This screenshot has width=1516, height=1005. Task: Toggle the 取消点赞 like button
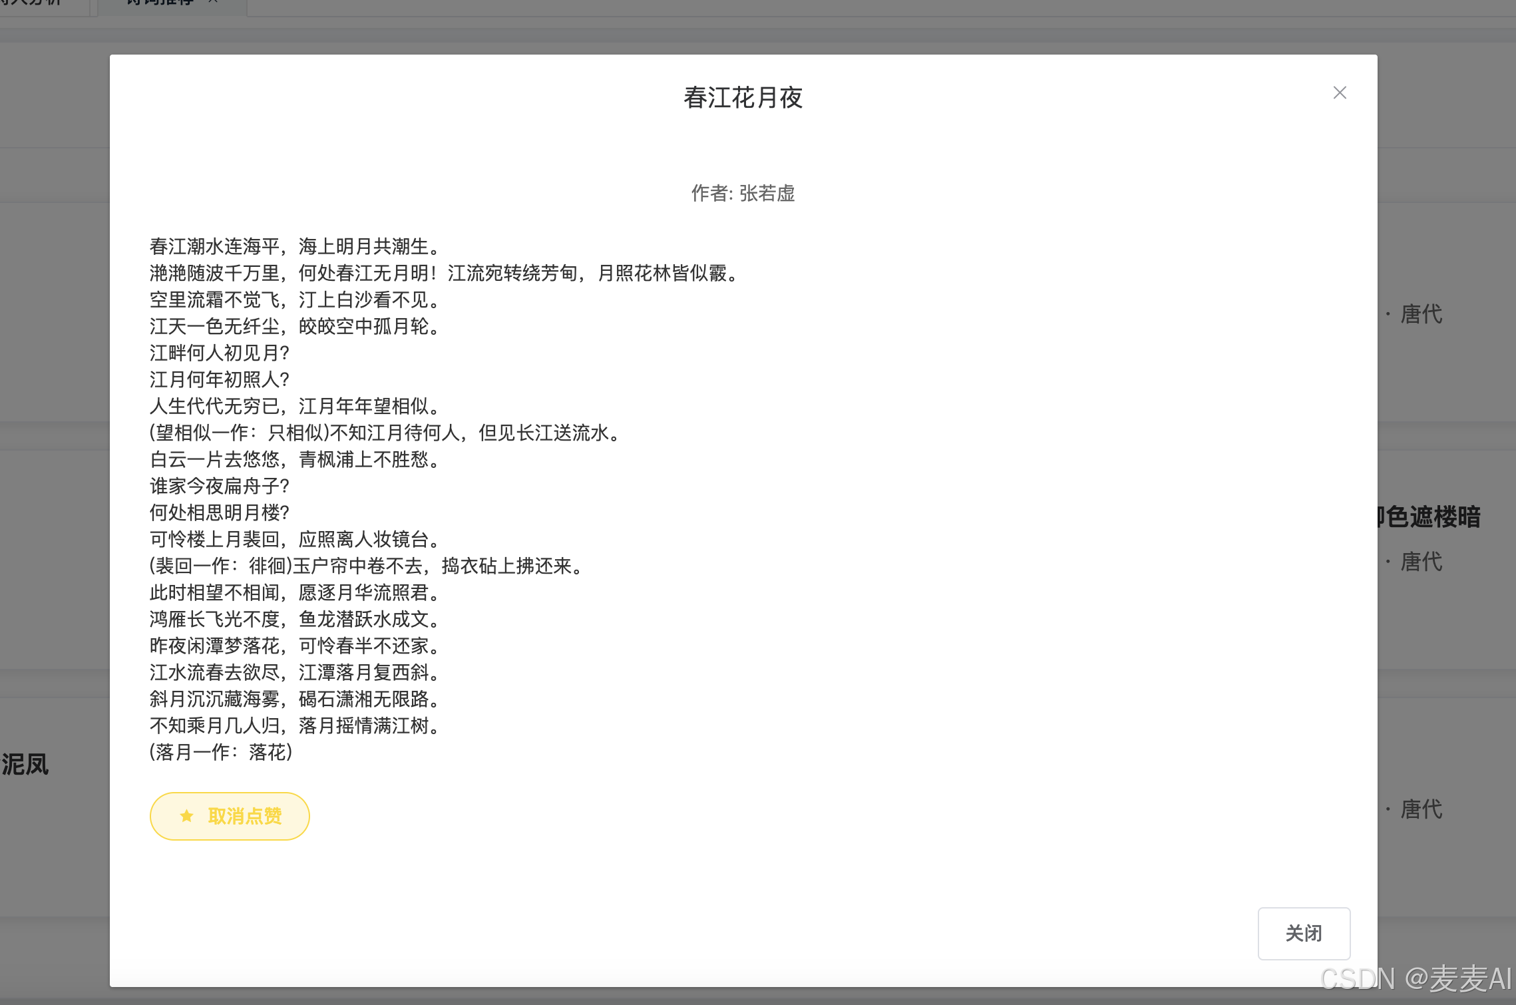pyautogui.click(x=230, y=816)
